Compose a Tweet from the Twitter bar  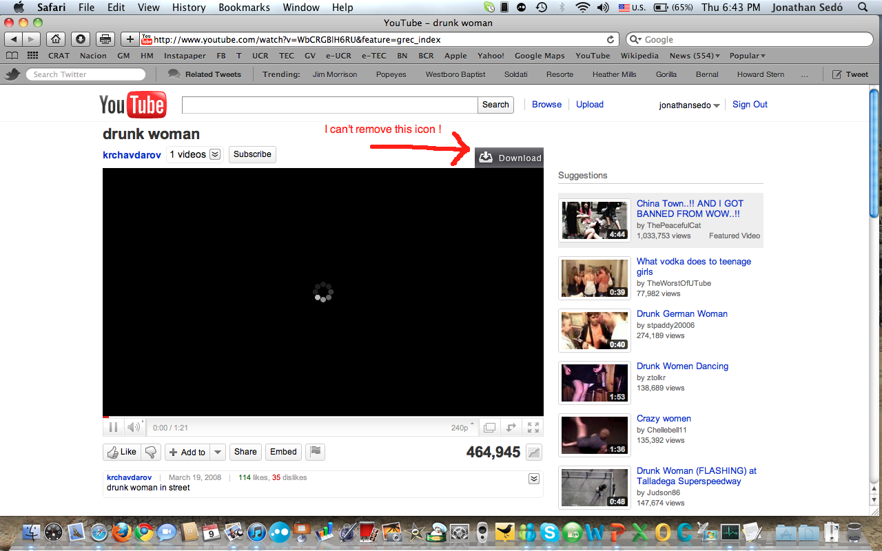(850, 74)
